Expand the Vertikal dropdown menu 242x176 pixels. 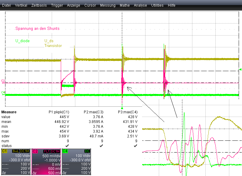tap(21, 5)
